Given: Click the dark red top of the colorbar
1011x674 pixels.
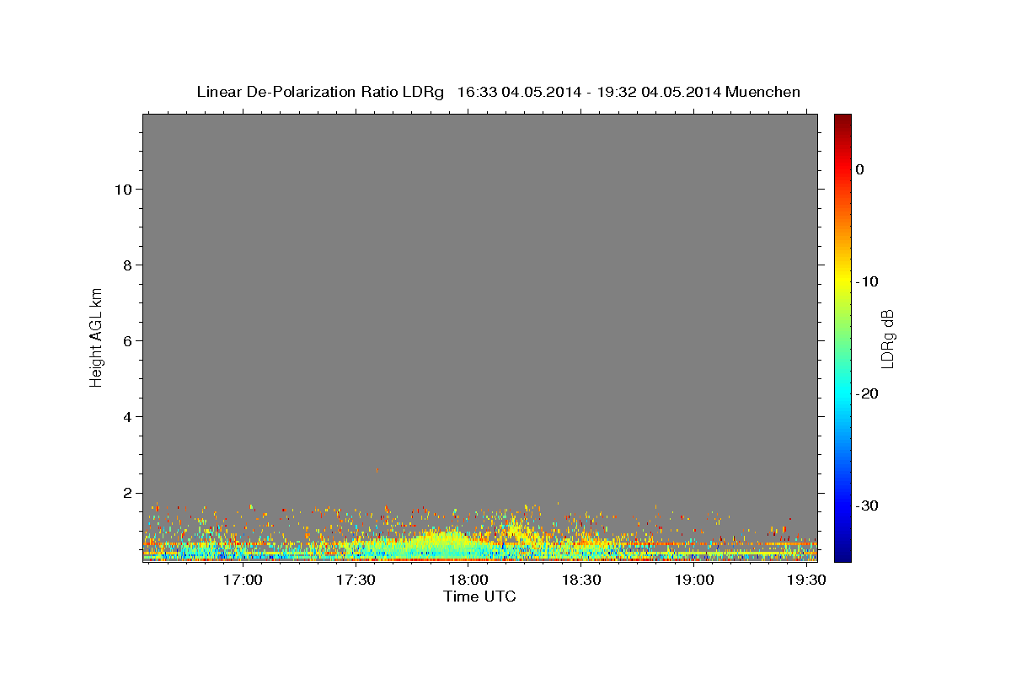Looking at the screenshot, I should tap(842, 120).
